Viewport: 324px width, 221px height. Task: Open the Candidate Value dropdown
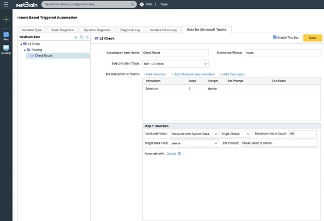click(194, 134)
